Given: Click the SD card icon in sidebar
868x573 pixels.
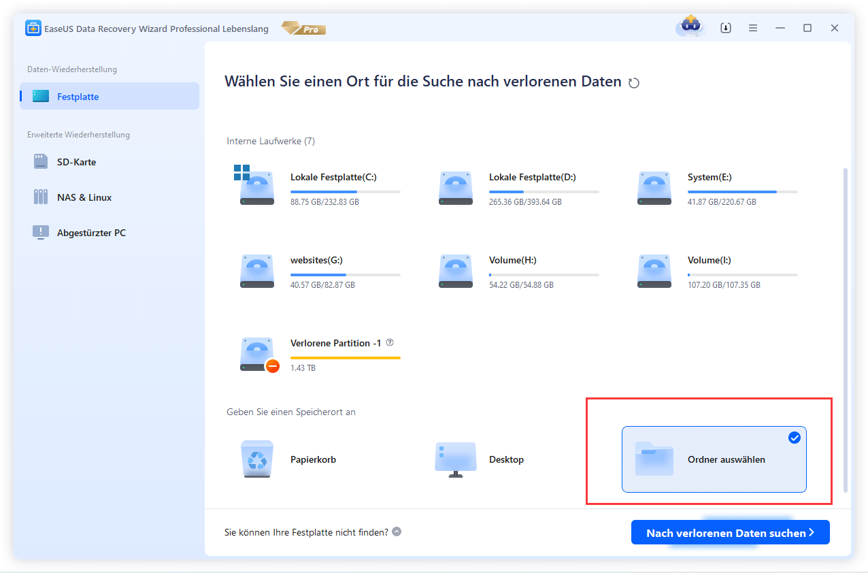Looking at the screenshot, I should click(41, 162).
